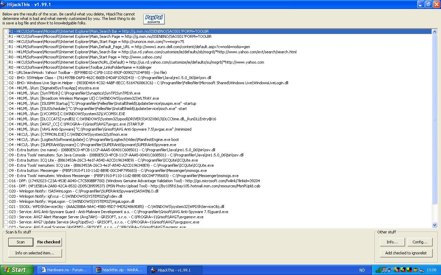This screenshot has width=441, height=275.
Task: Click the results list scrollbar thumb
Action: click(434, 119)
